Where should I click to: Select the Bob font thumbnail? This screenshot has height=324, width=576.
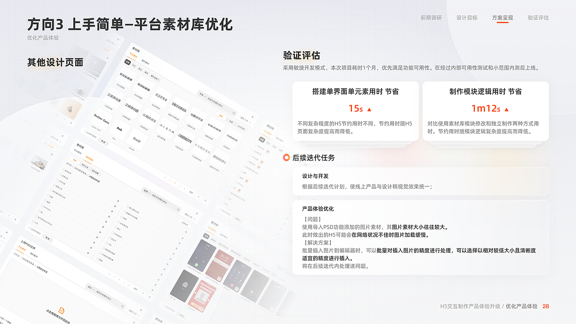(119, 129)
